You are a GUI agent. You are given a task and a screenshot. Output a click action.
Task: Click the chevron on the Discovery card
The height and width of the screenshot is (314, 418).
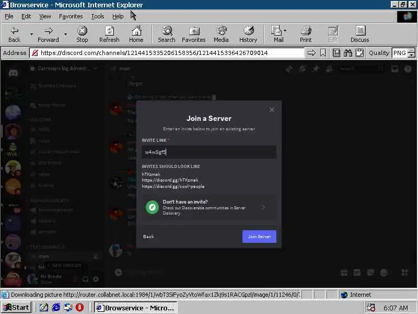tap(263, 207)
